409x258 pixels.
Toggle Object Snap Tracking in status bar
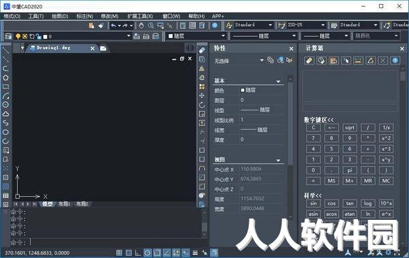(166, 253)
